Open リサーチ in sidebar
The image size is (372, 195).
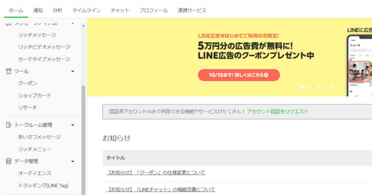(28, 107)
